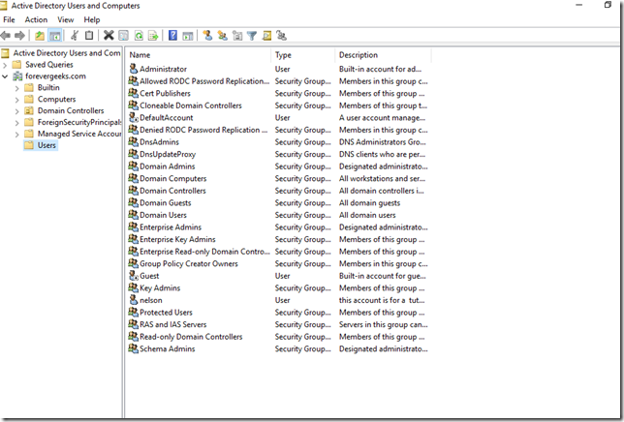Click the Cut scissors toolbar icon
The width and height of the screenshot is (624, 422).
(74, 36)
